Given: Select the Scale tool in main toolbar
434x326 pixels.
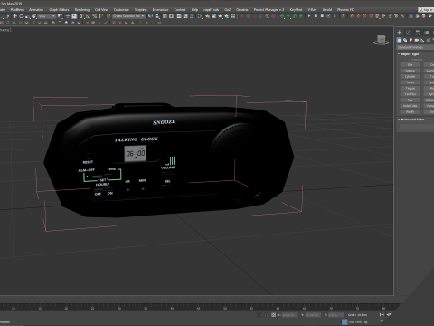Looking at the screenshot, I should pos(27,16).
